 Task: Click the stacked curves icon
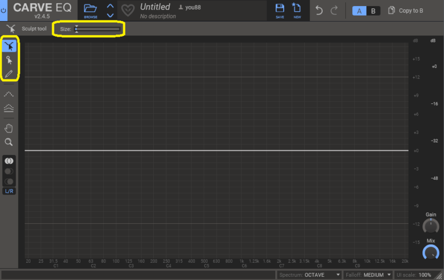click(9, 108)
